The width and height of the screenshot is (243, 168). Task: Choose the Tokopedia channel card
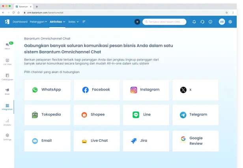(47, 115)
